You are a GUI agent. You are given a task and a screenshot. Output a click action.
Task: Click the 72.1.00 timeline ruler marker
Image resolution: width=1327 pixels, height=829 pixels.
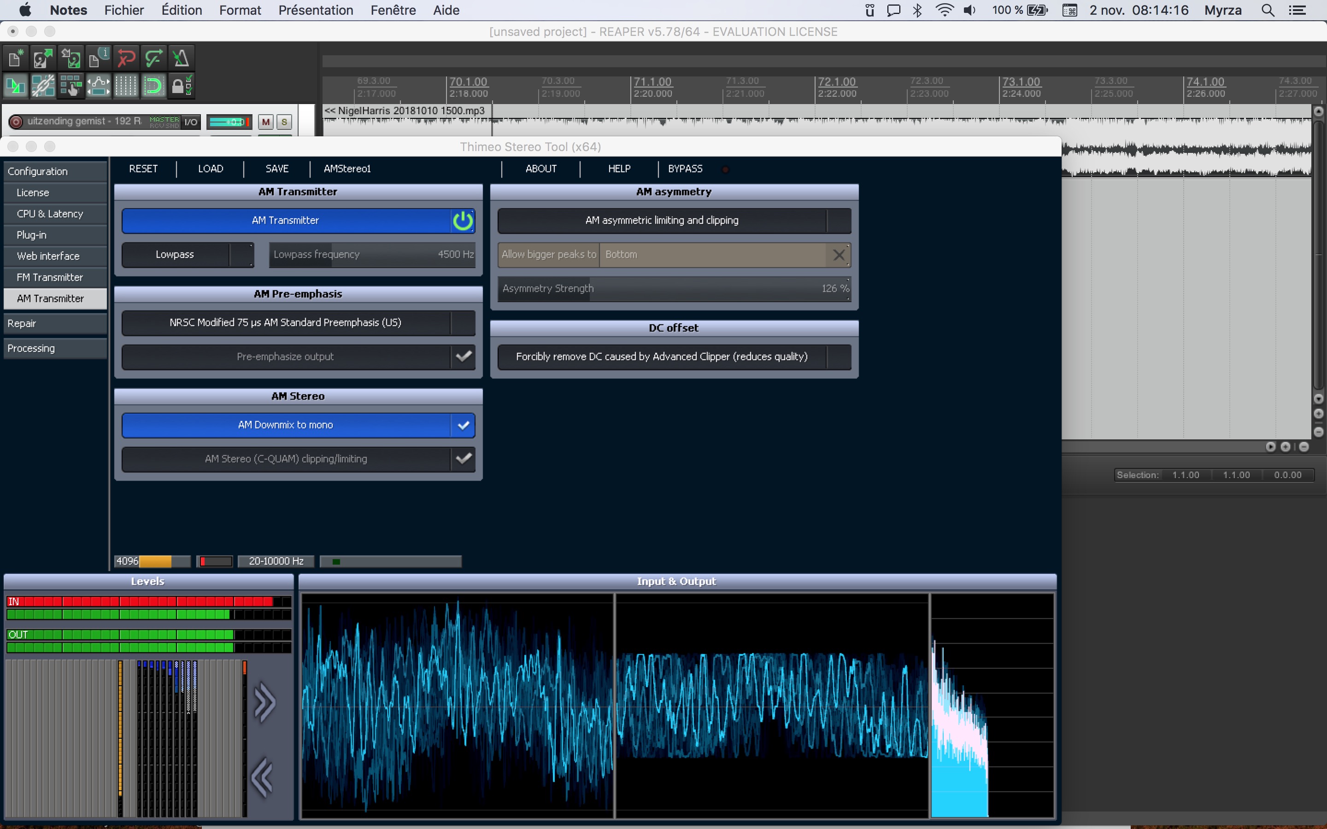click(836, 82)
